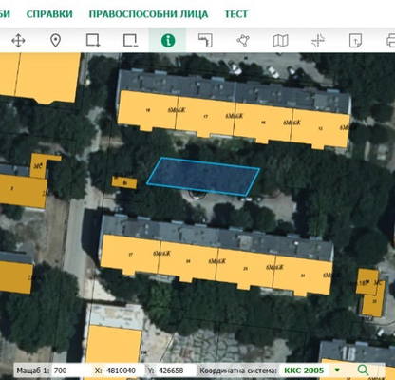
Task: Open the ТЕСТ menu item
Action: pyautogui.click(x=236, y=14)
